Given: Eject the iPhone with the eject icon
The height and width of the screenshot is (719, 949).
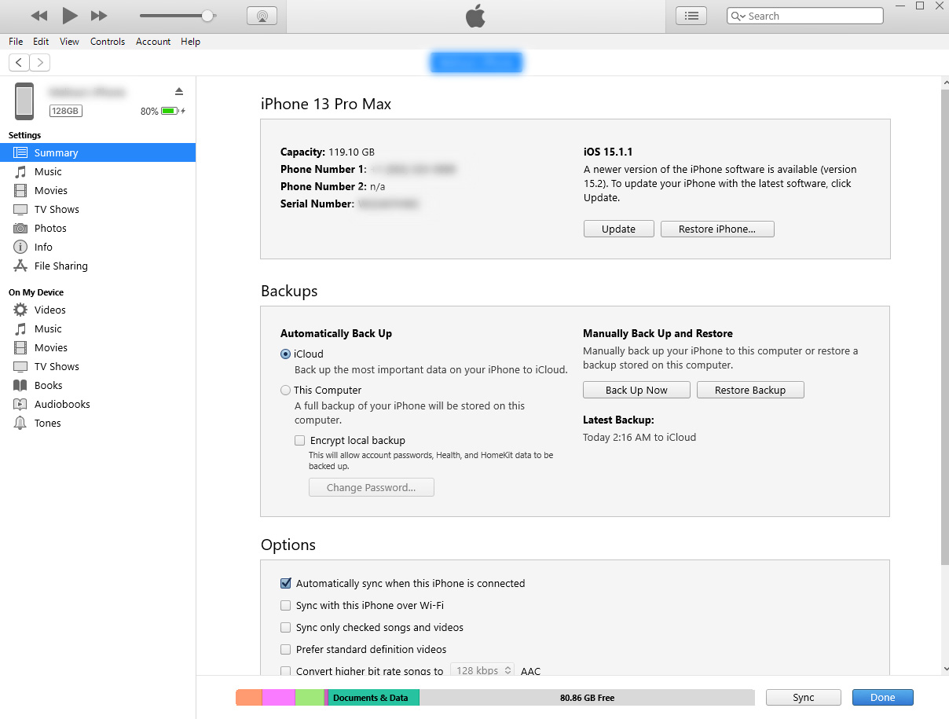Looking at the screenshot, I should [179, 91].
